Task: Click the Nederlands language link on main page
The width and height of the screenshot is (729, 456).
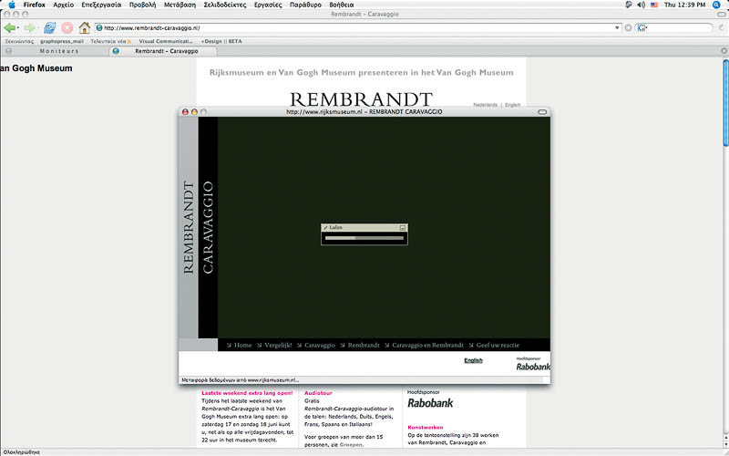Action: pyautogui.click(x=486, y=105)
